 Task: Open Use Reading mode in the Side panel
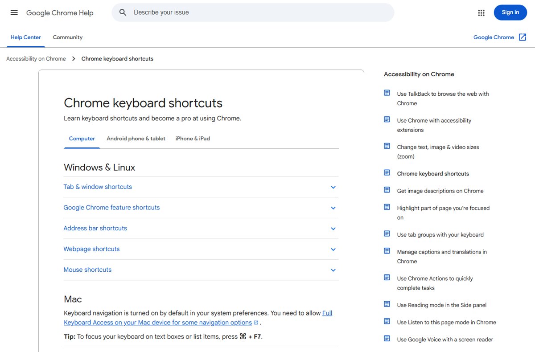tap(442, 305)
